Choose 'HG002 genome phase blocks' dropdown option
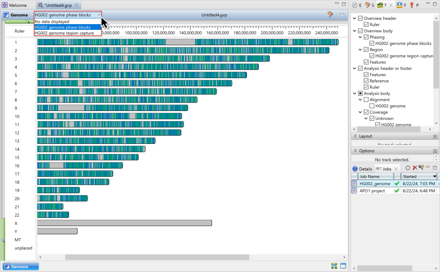Viewport: 440px width, 272px height. (68, 27)
